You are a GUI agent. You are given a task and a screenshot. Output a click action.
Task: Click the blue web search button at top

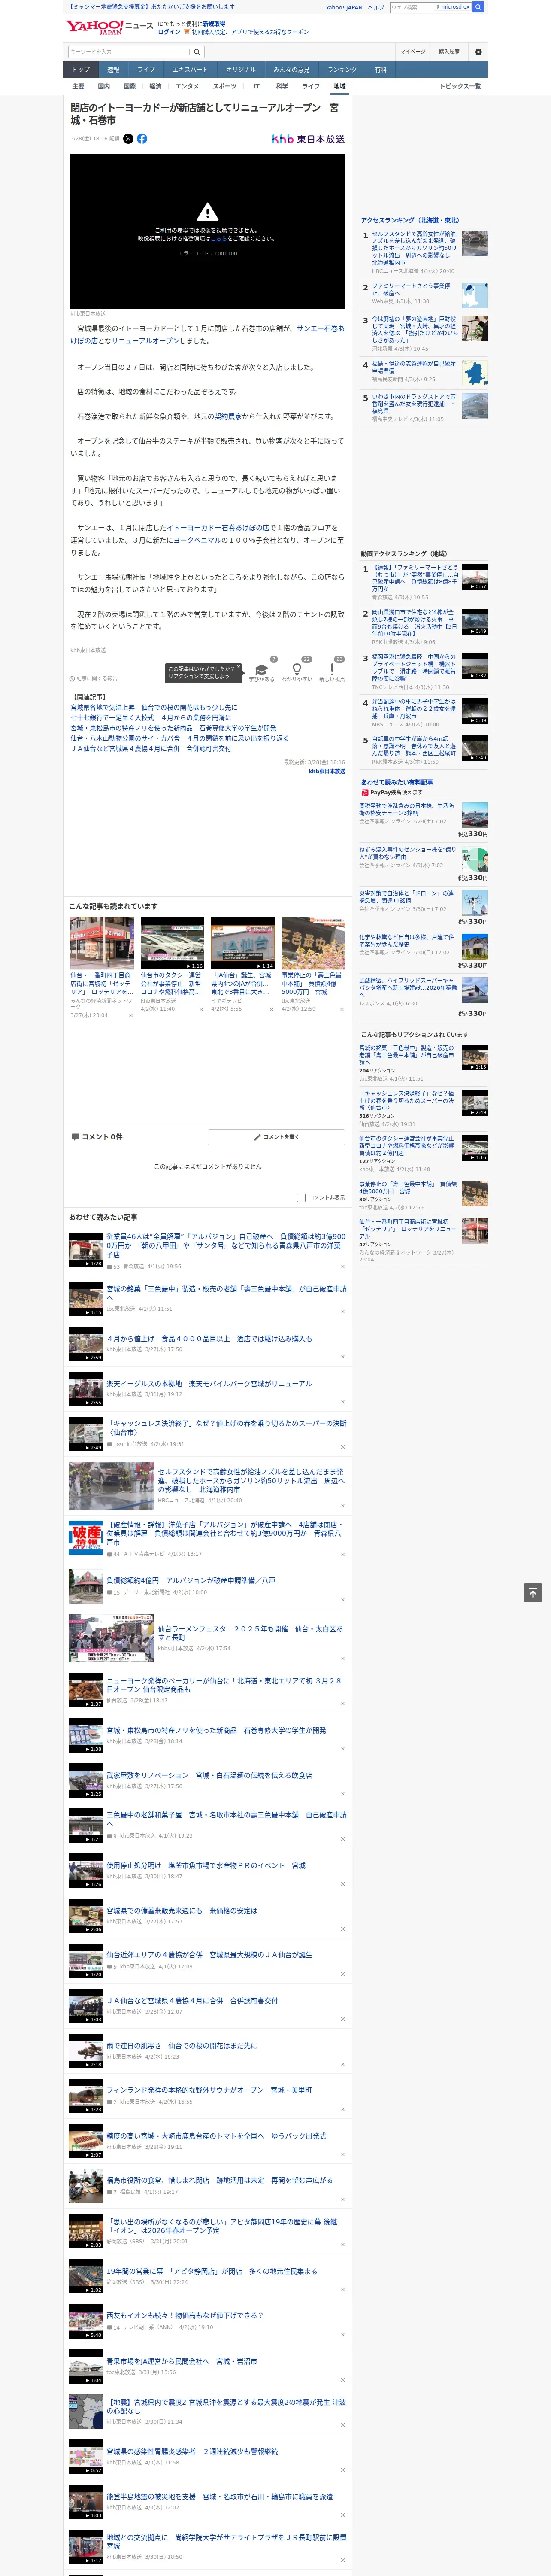[x=478, y=7]
